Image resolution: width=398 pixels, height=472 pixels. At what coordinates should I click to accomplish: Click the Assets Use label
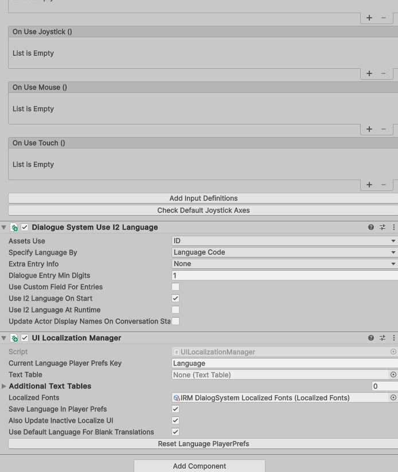coord(27,241)
